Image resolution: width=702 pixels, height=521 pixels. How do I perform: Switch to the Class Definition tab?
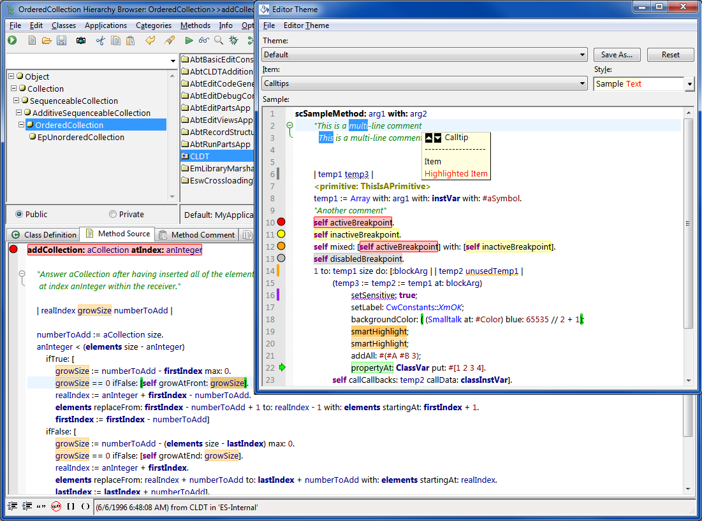point(42,234)
